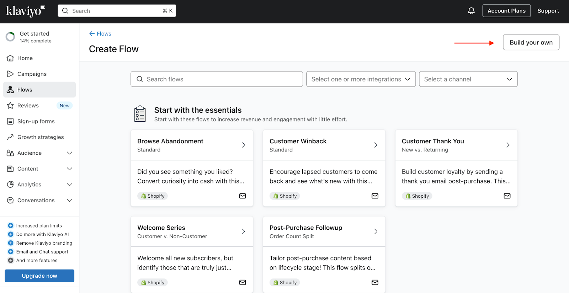The image size is (569, 293).
Task: Click the Content icon in sidebar
Action: click(10, 169)
